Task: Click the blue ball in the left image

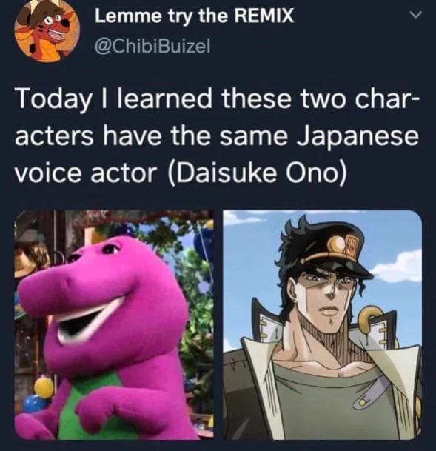Action: 33,404
